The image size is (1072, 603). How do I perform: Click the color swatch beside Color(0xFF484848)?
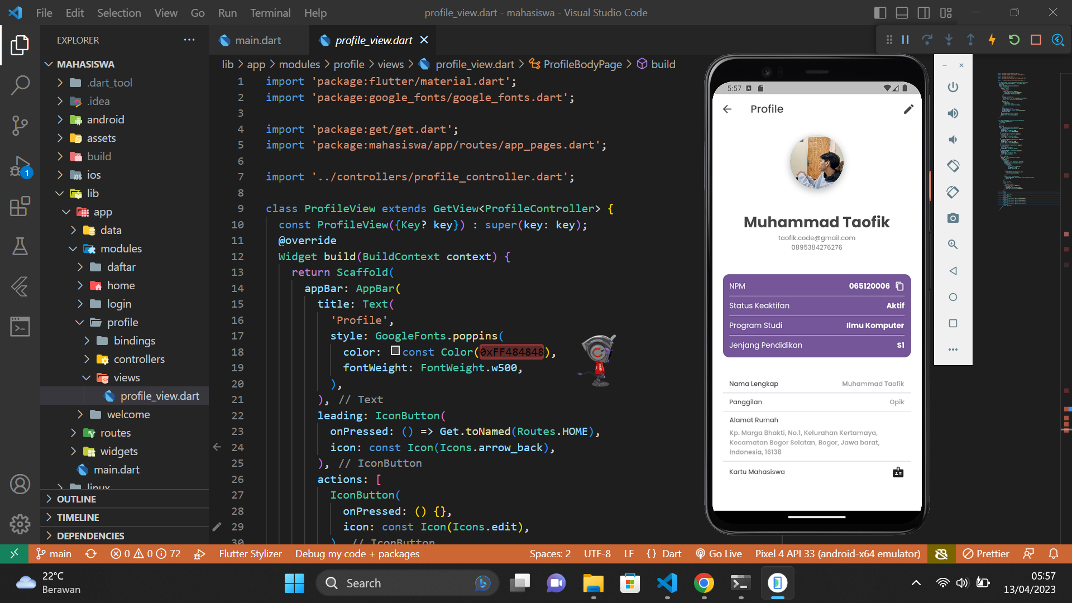click(395, 351)
